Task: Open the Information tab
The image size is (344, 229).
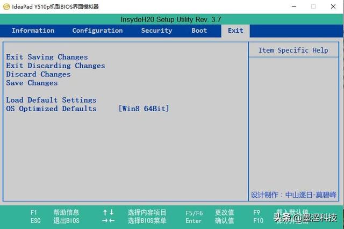Action: tap(33, 31)
